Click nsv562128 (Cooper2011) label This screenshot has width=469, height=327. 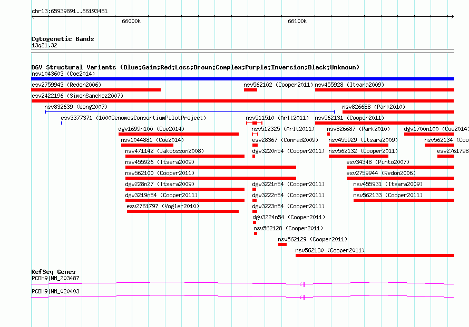pyautogui.click(x=288, y=228)
